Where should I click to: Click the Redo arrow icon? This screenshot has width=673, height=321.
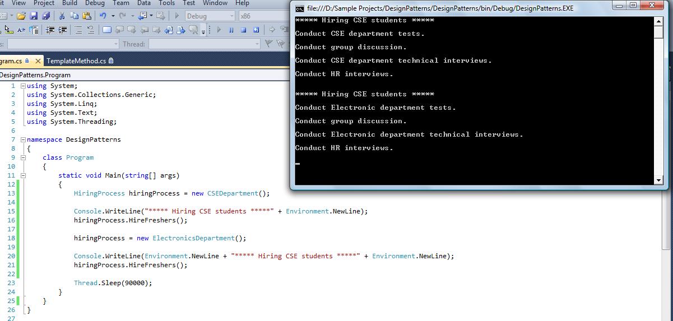123,16
